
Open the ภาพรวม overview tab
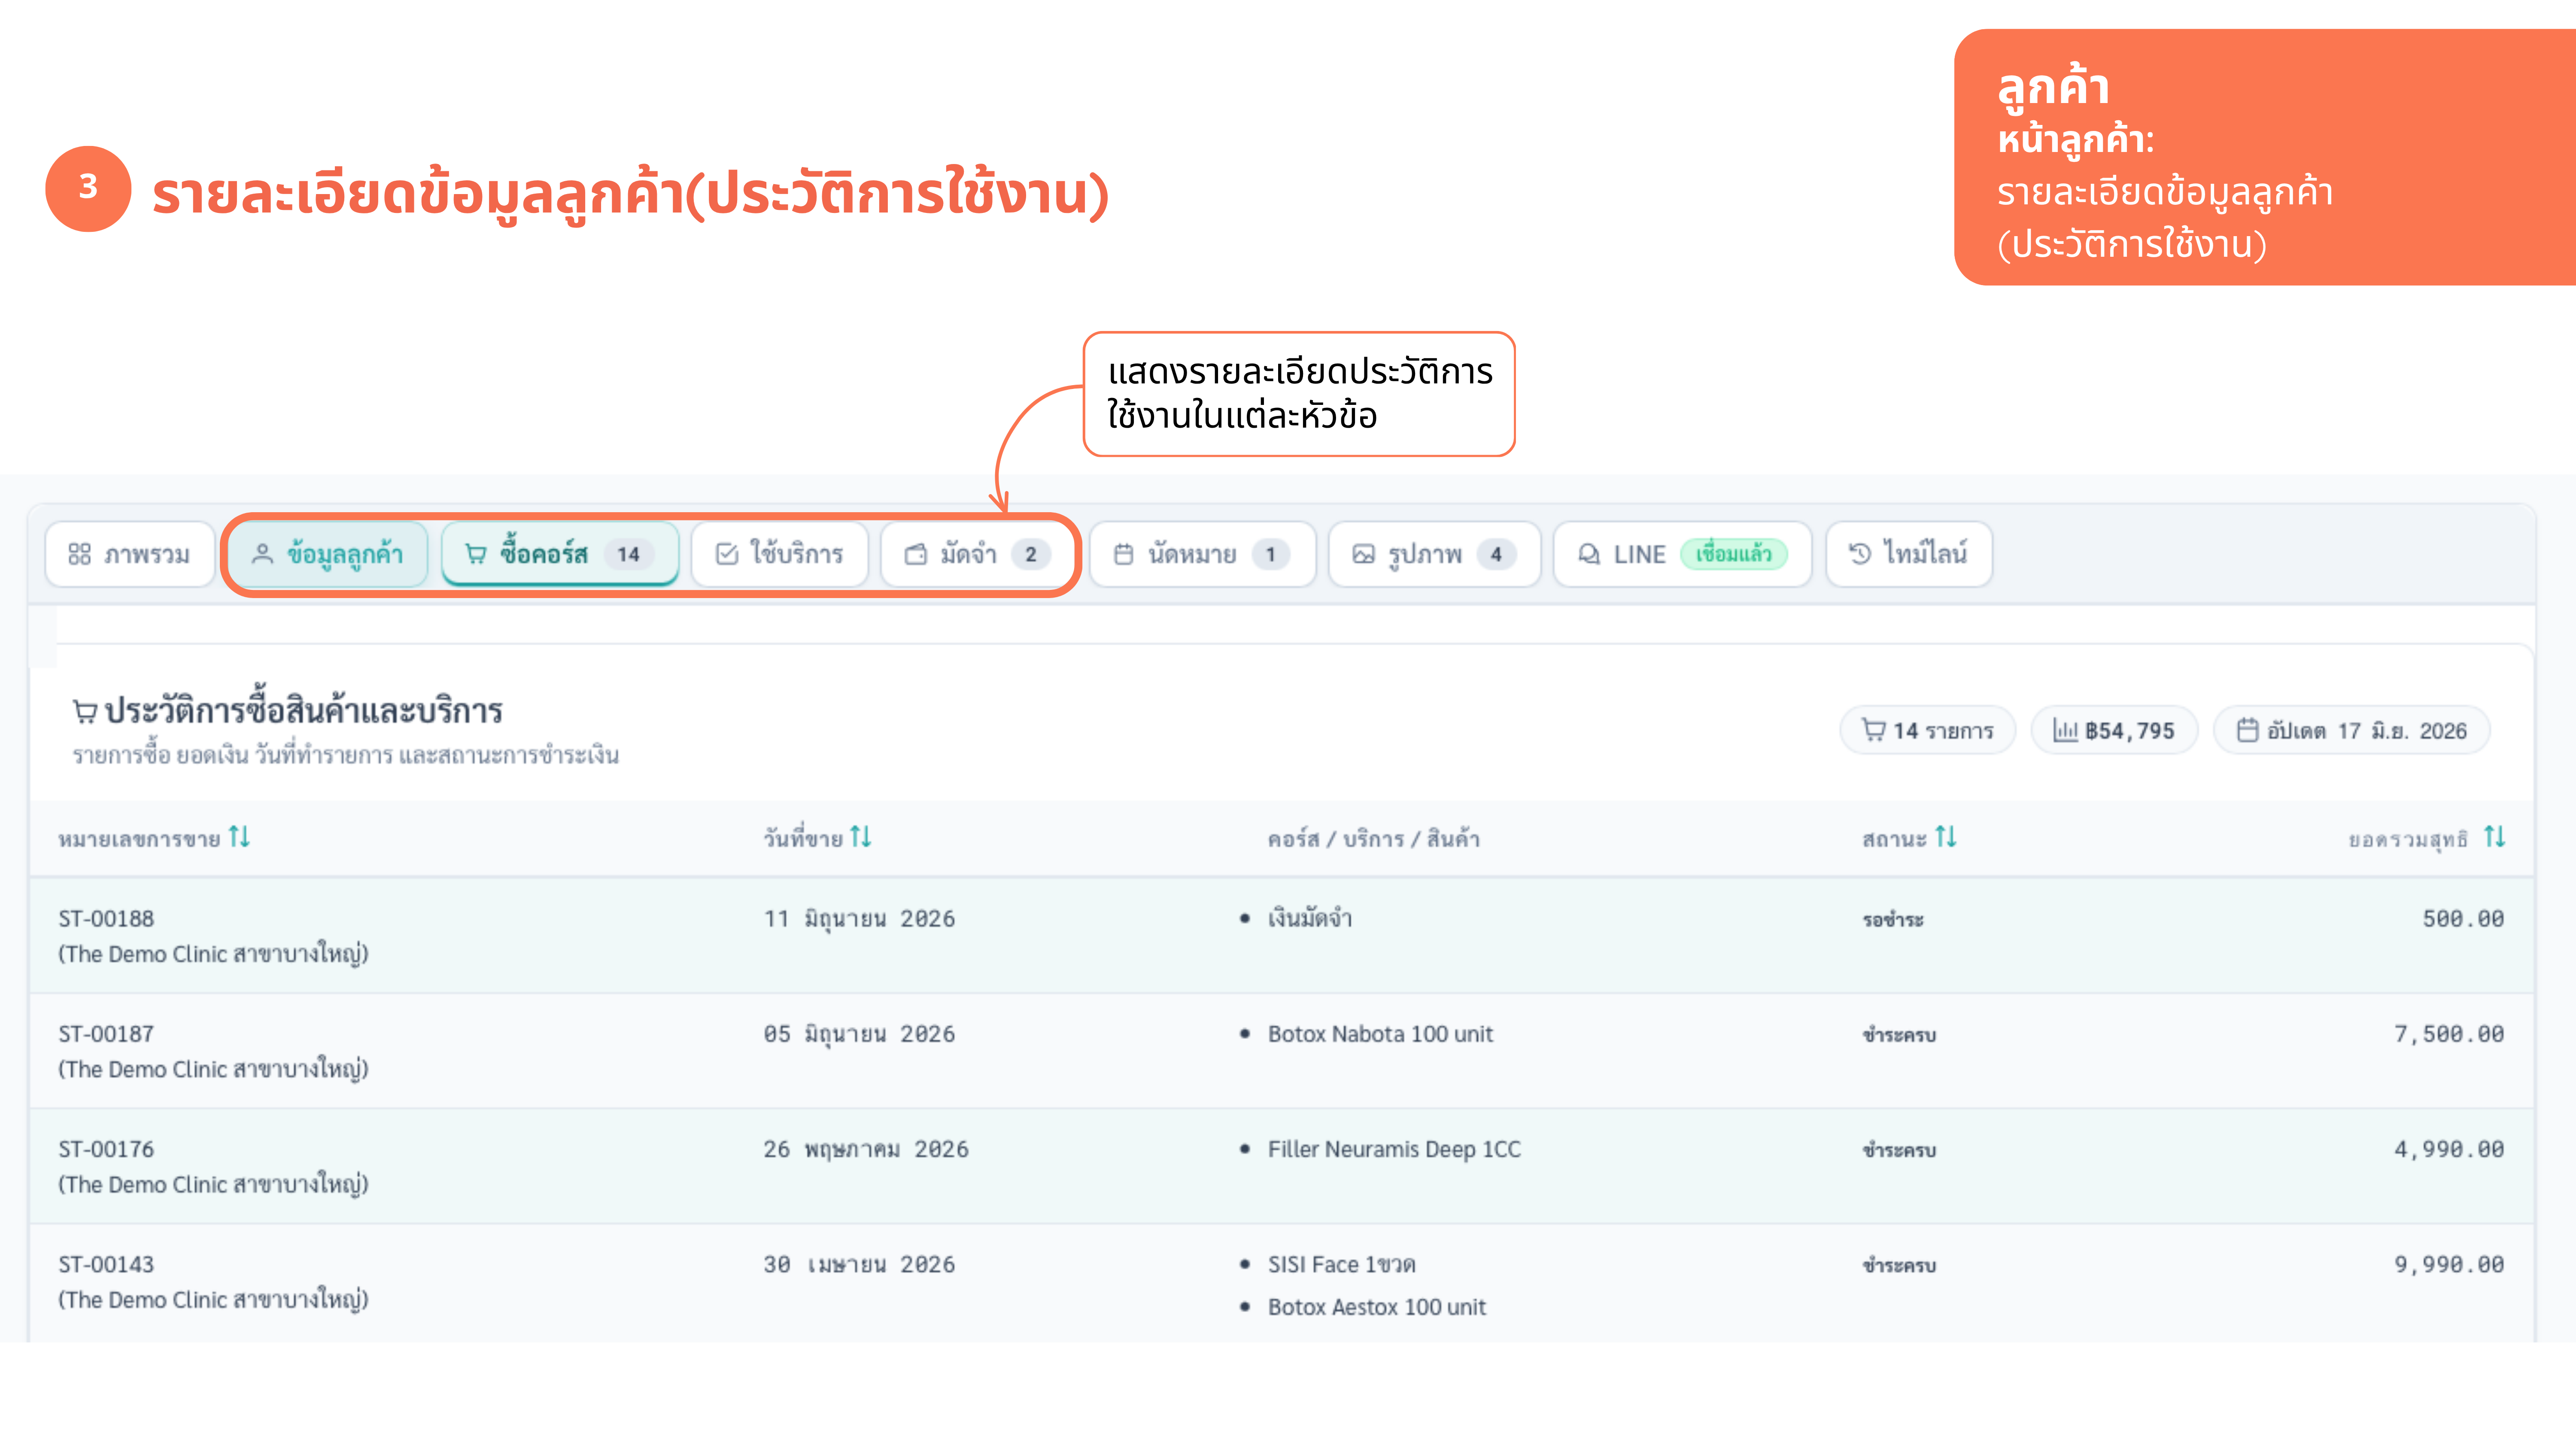coord(130,554)
